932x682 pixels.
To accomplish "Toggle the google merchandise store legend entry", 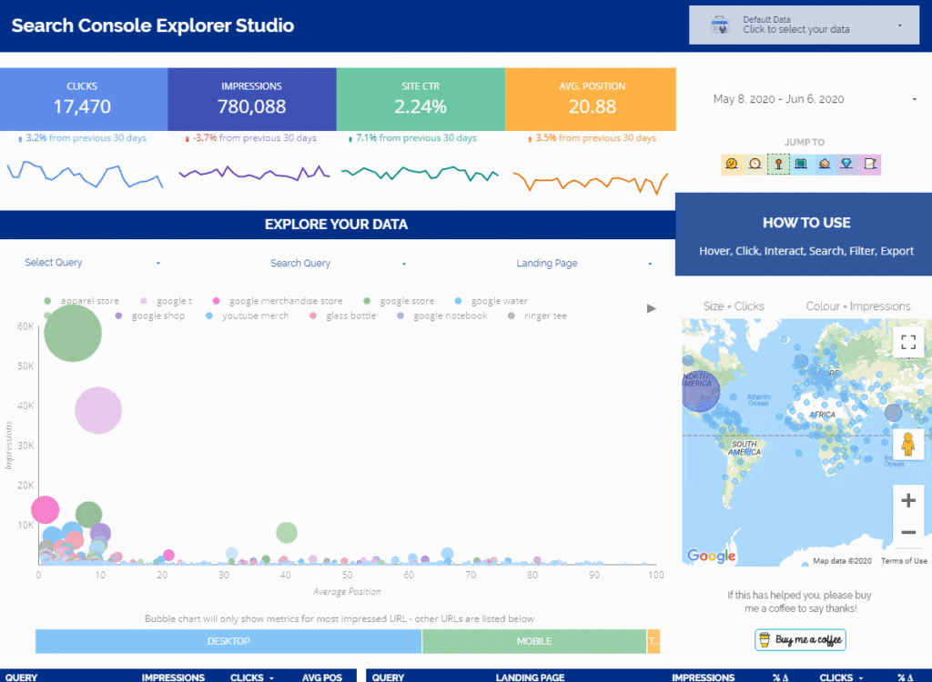I will pos(278,301).
